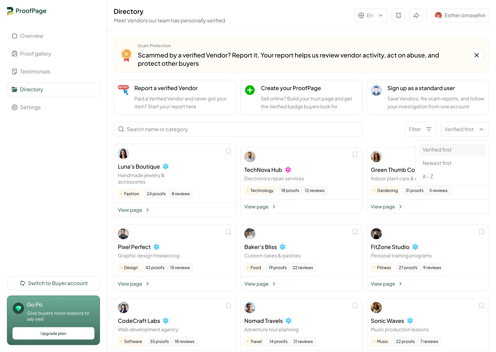The height and width of the screenshot is (352, 496).
Task: Open the En language dropdown
Action: pyautogui.click(x=371, y=15)
